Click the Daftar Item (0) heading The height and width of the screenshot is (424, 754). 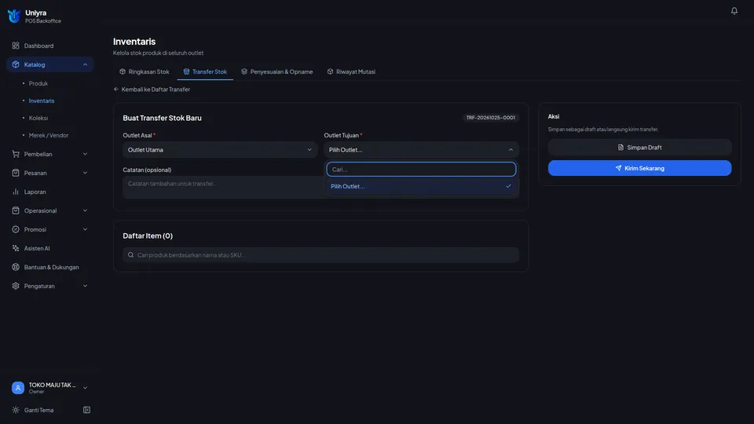coord(148,236)
